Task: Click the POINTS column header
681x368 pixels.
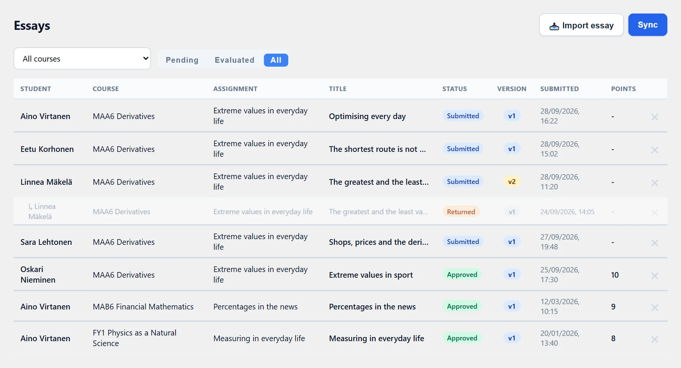Action: tap(623, 89)
